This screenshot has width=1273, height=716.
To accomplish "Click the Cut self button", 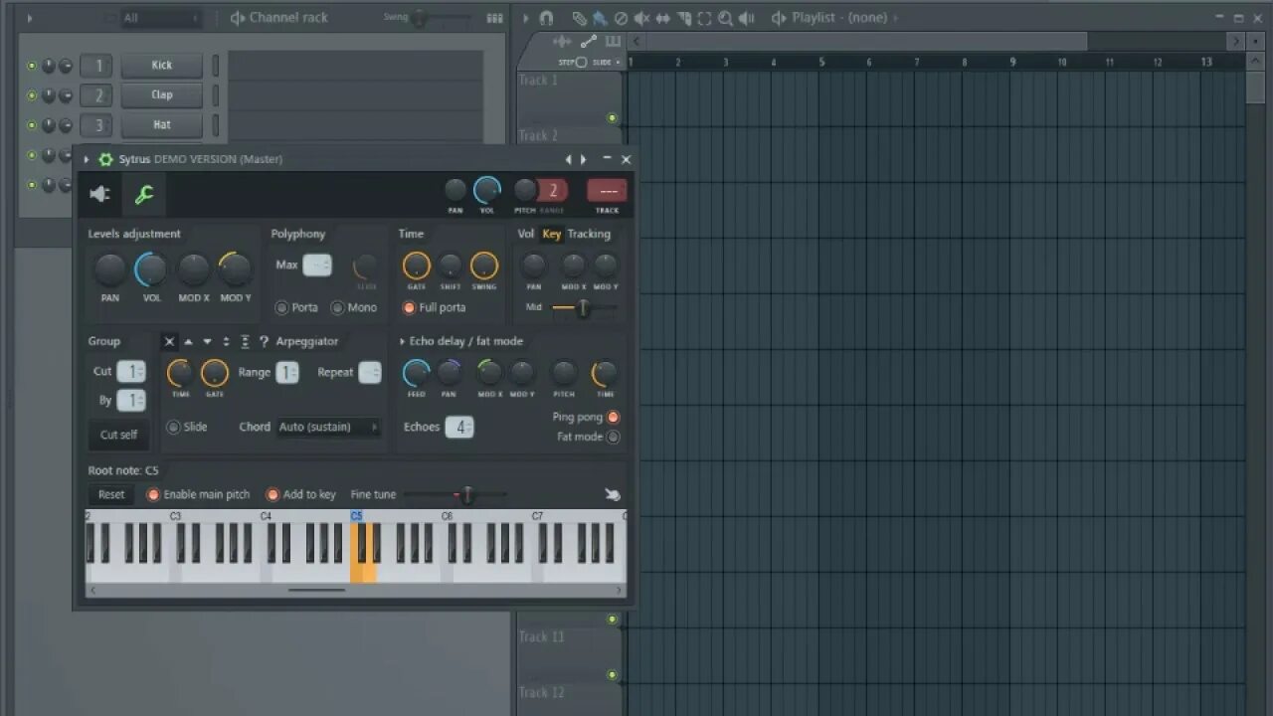I will [x=118, y=435].
